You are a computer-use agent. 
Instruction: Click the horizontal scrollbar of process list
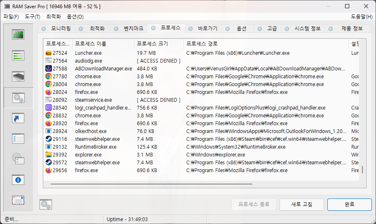click(151, 184)
